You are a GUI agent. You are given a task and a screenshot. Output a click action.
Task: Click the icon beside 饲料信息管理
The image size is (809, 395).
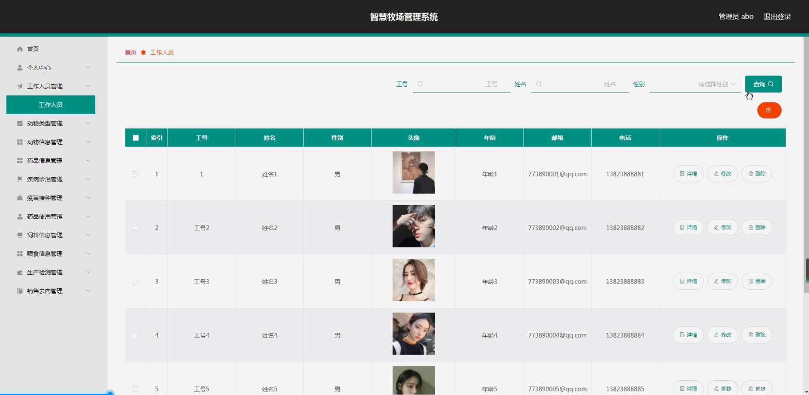[x=20, y=235]
